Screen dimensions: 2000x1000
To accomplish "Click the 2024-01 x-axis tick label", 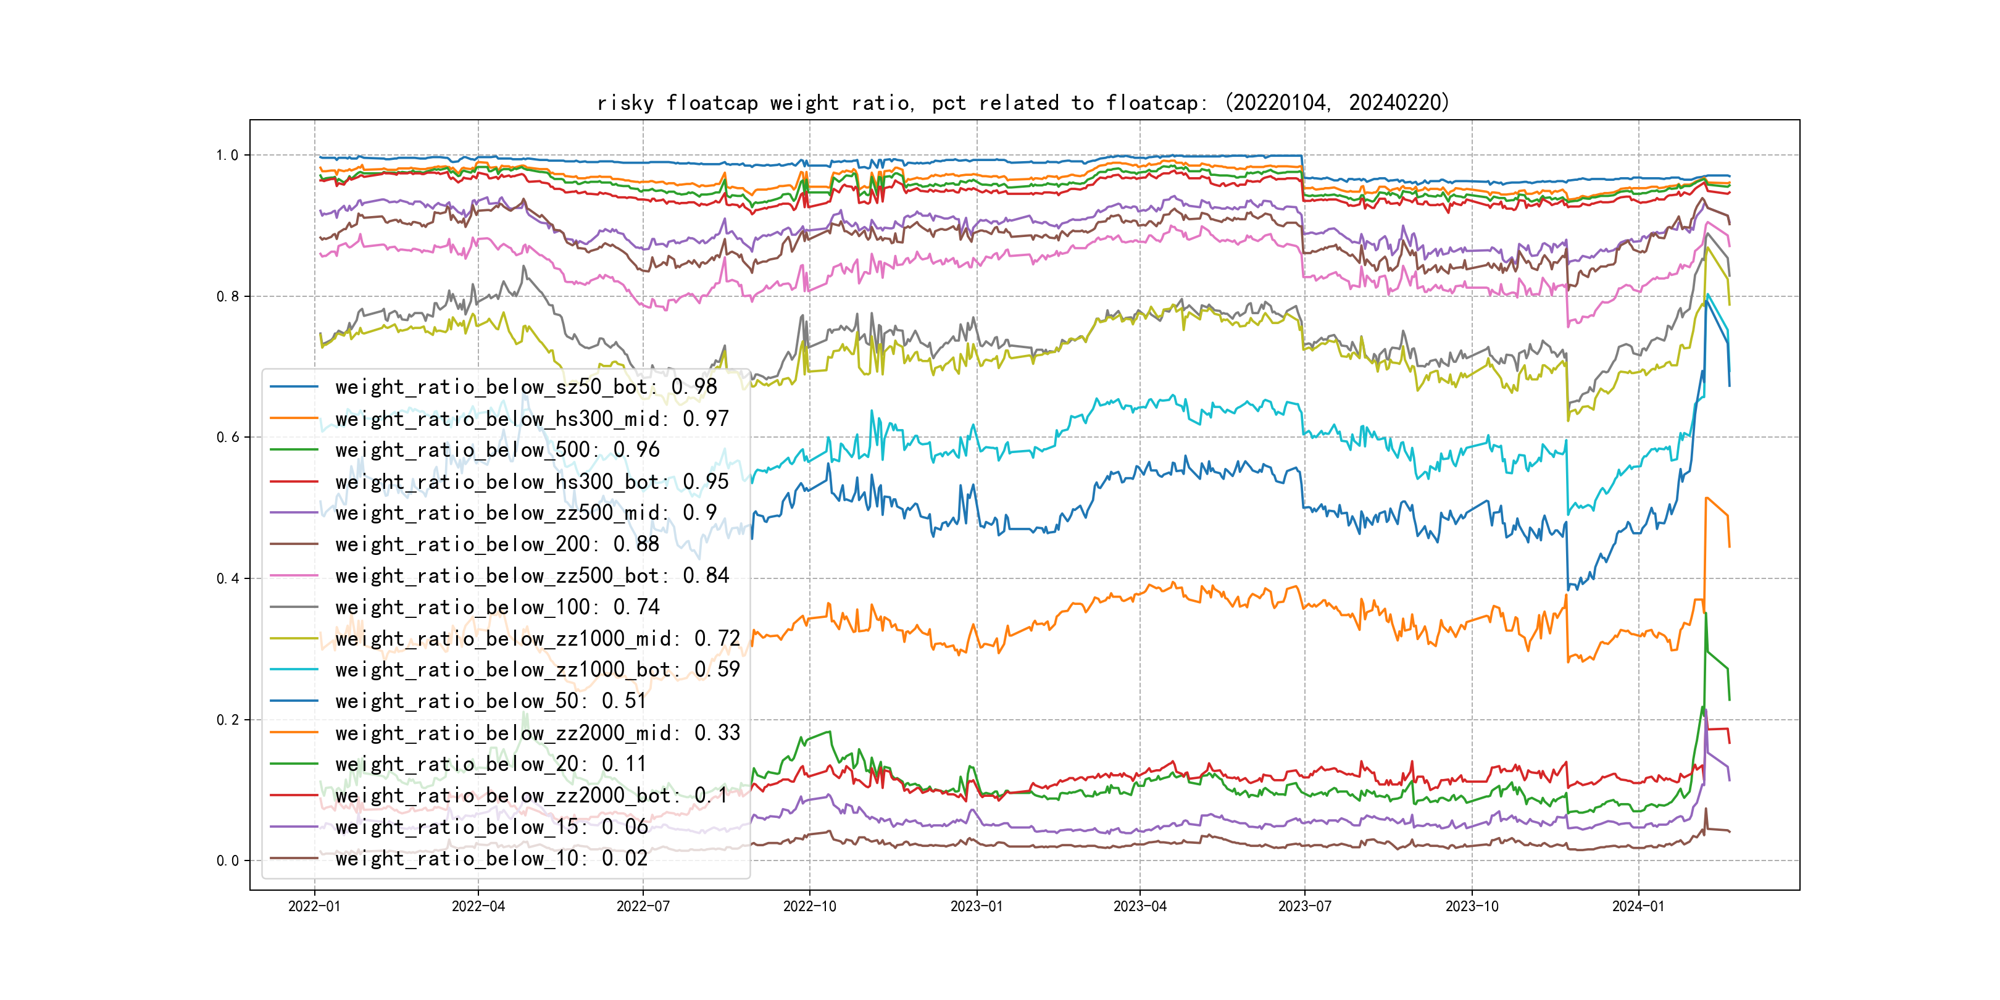I will click(x=1638, y=906).
